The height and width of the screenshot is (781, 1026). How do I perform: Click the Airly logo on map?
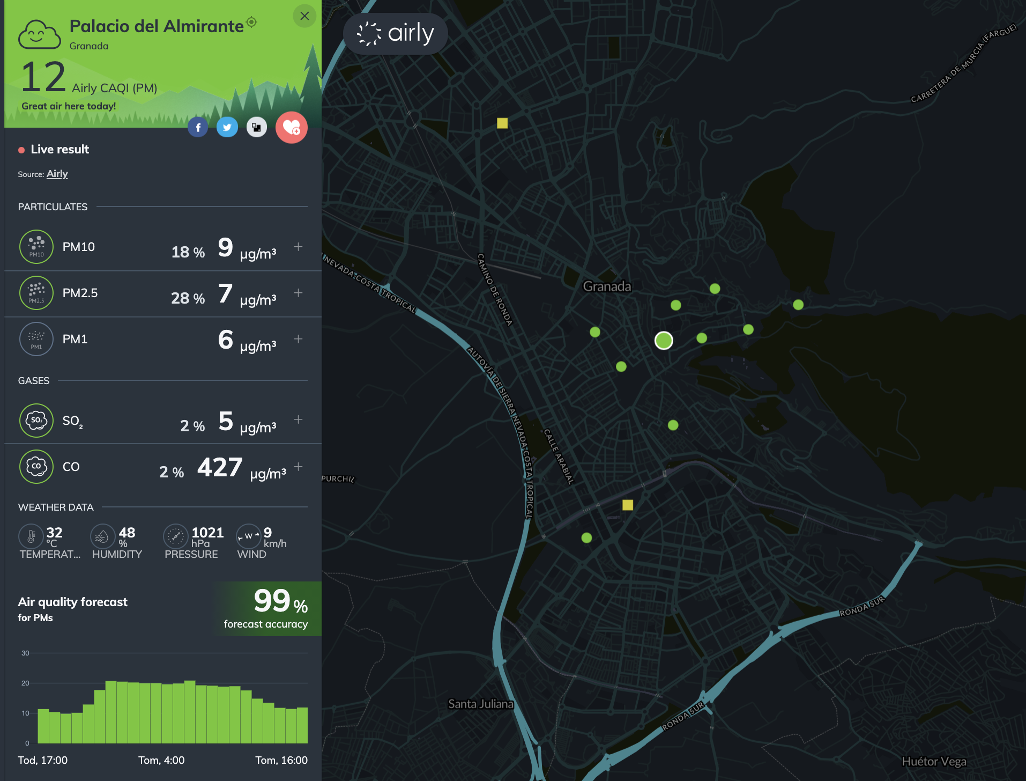pyautogui.click(x=396, y=34)
